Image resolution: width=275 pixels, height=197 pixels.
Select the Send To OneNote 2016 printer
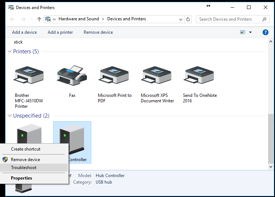point(199,75)
